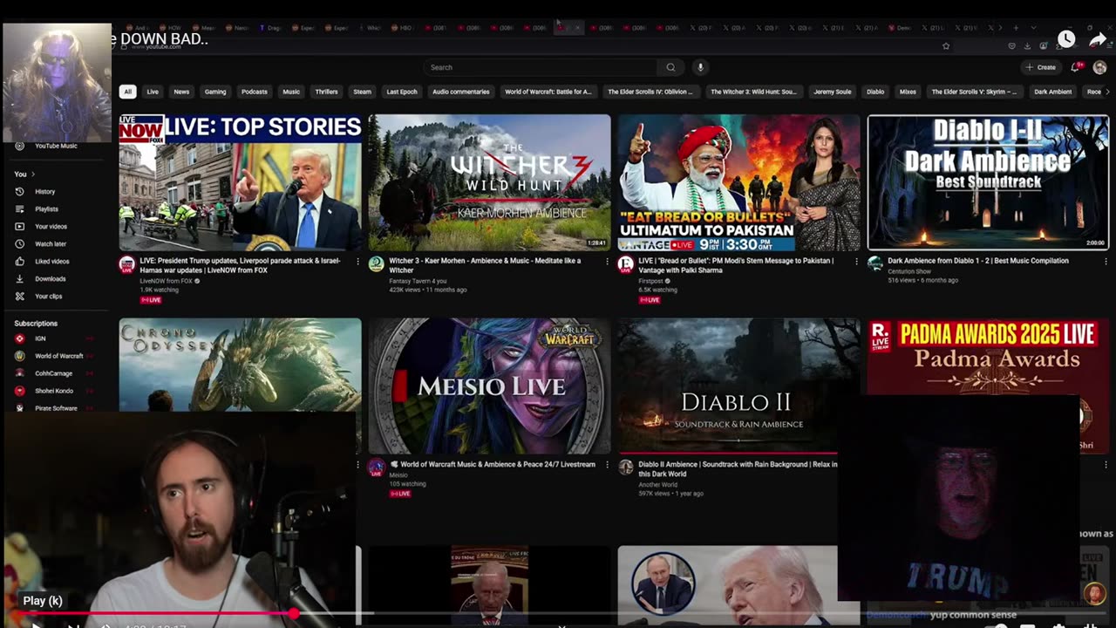
Task: Click the unplayed part of the video progress bar
Action: click(x=697, y=614)
